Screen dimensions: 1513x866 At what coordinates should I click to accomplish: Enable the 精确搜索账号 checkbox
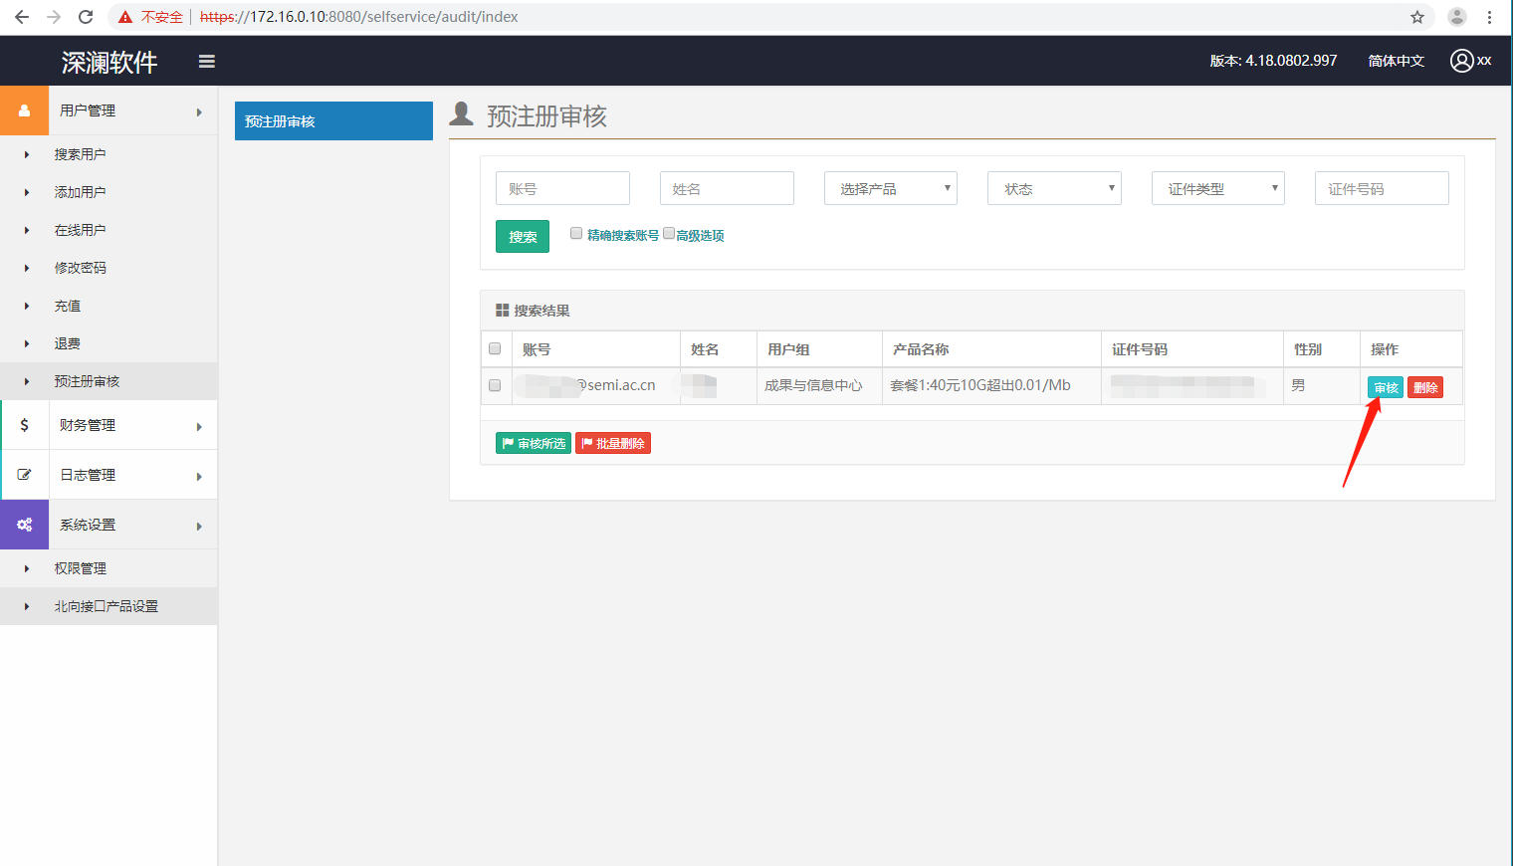tap(576, 233)
